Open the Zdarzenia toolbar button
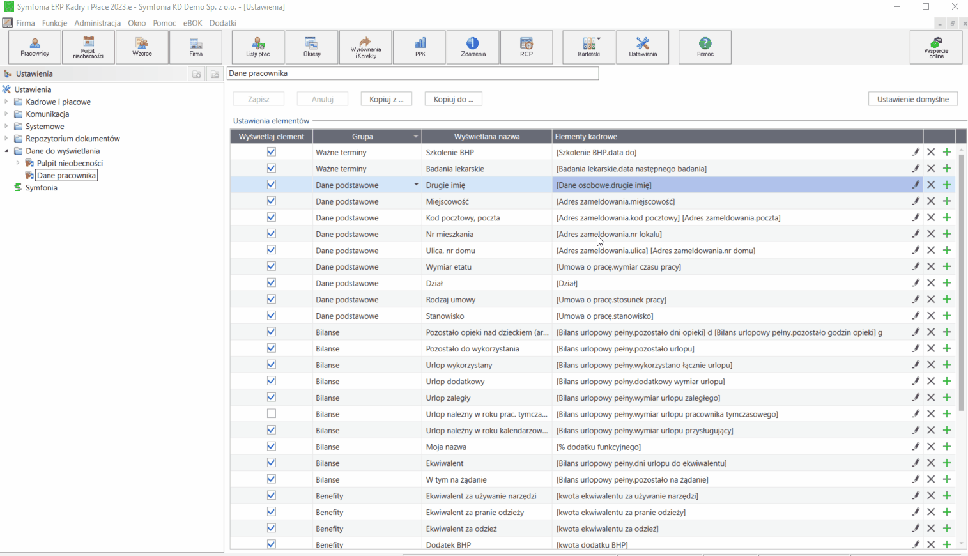The height and width of the screenshot is (556, 968). coord(473,47)
